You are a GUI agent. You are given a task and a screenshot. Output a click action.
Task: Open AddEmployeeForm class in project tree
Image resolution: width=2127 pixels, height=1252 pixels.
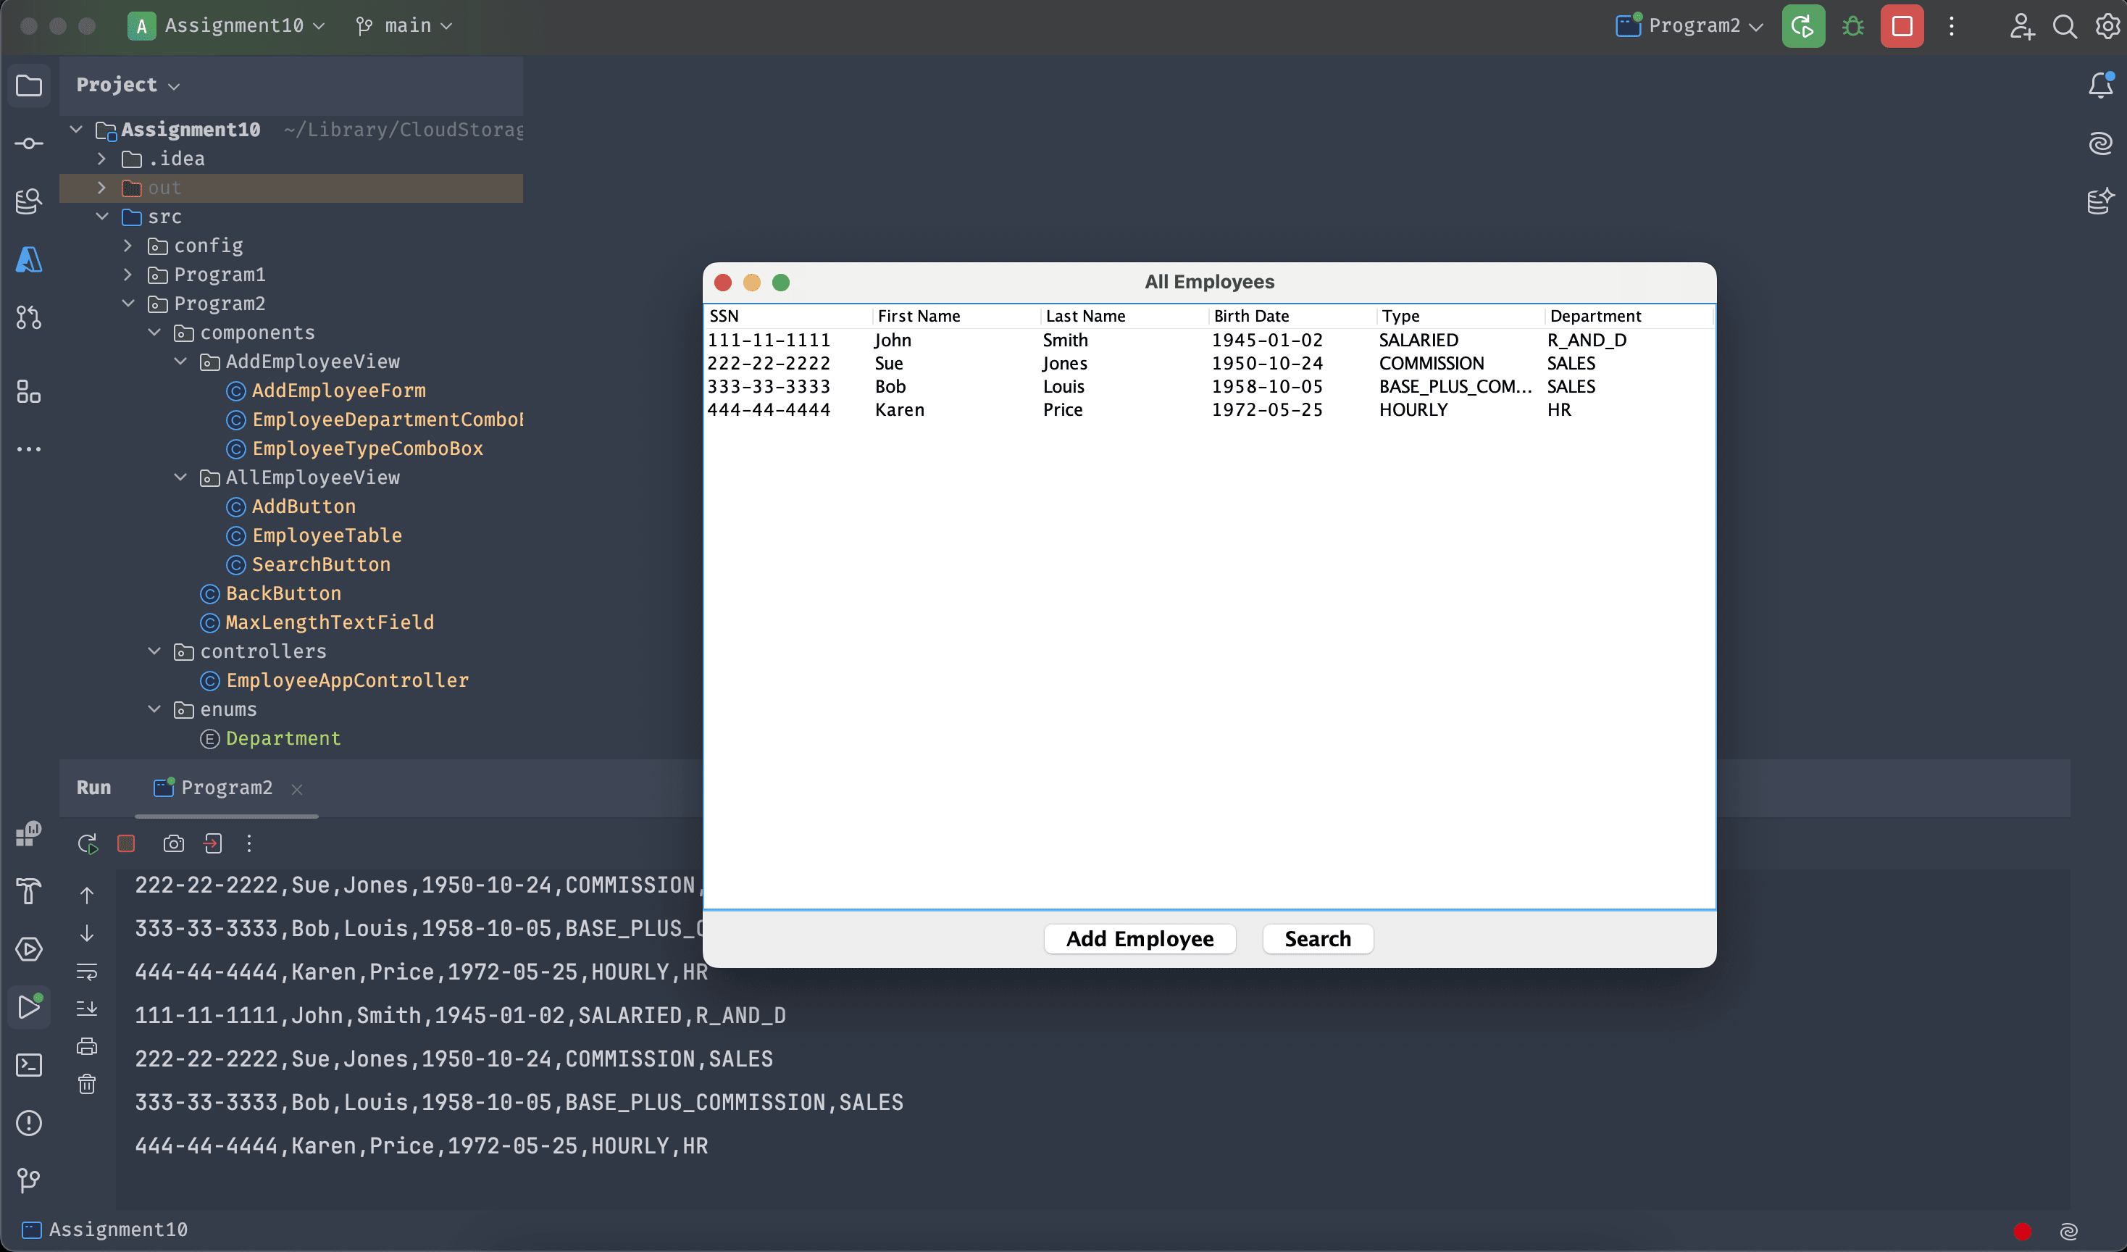tap(338, 391)
